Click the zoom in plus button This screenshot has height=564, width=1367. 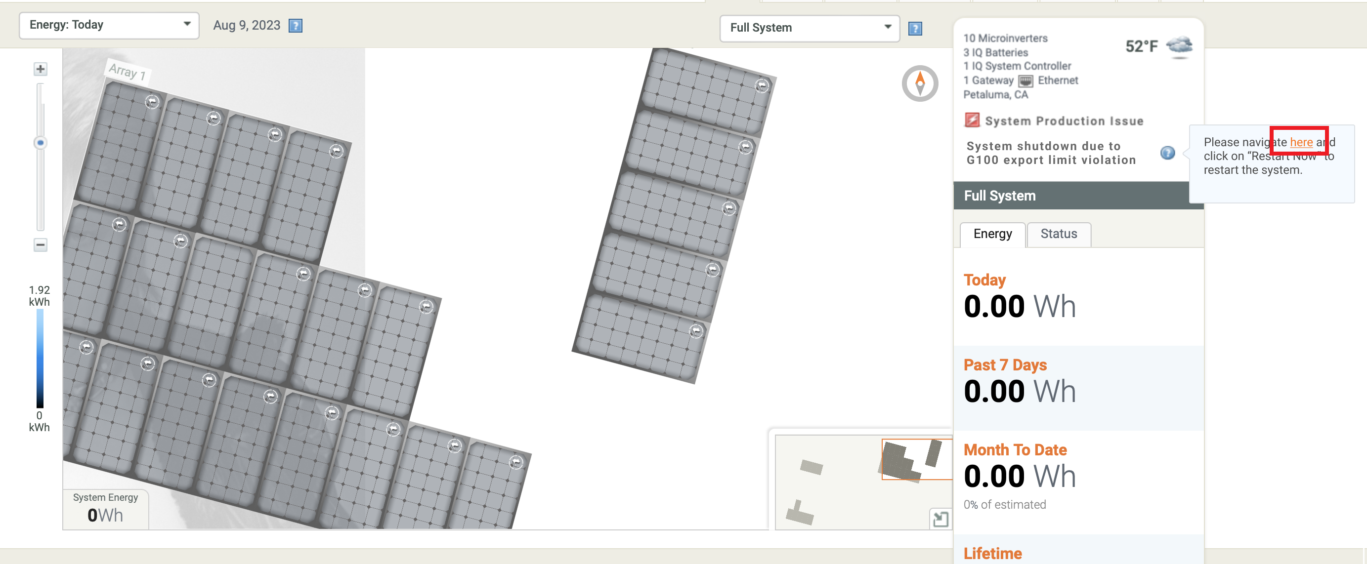click(x=41, y=69)
